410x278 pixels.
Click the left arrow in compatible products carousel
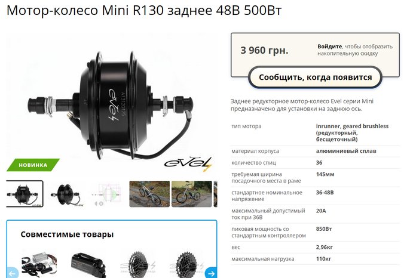(x=12, y=273)
